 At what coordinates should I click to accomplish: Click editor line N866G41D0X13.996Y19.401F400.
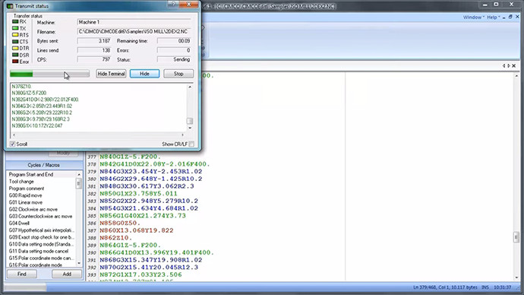156,252
